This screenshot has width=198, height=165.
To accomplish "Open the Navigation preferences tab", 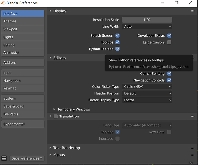I will click(x=23, y=81).
